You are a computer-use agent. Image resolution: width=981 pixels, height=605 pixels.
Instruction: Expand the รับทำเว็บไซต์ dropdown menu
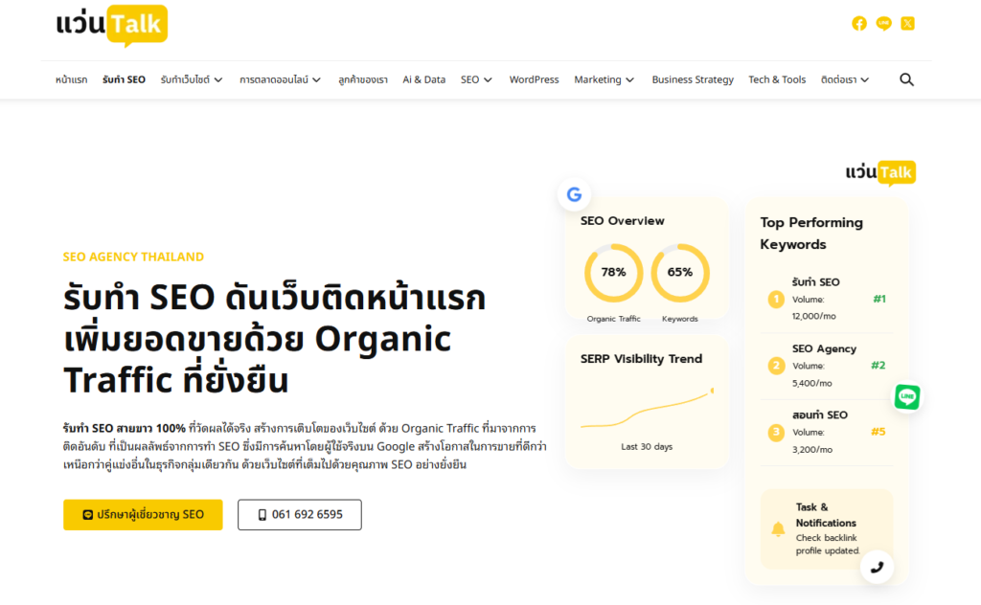coord(192,79)
